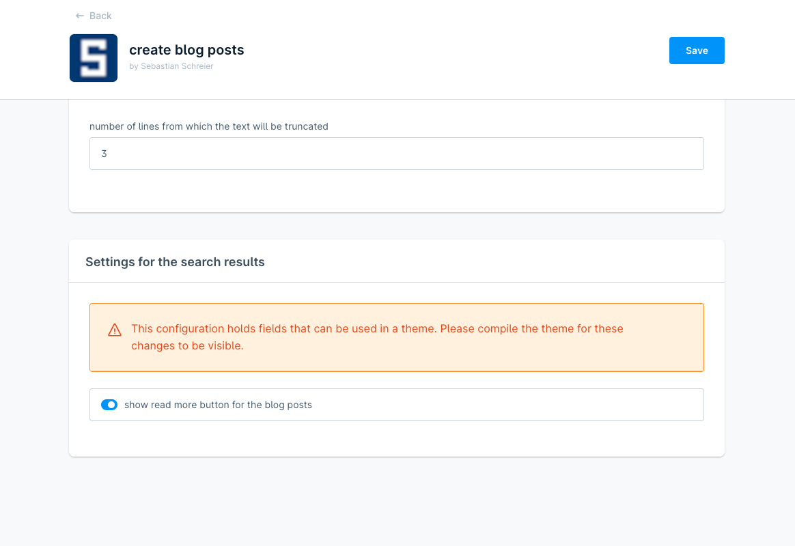Click the blue S plugin logo
Image resolution: width=795 pixels, height=546 pixels.
[x=94, y=58]
